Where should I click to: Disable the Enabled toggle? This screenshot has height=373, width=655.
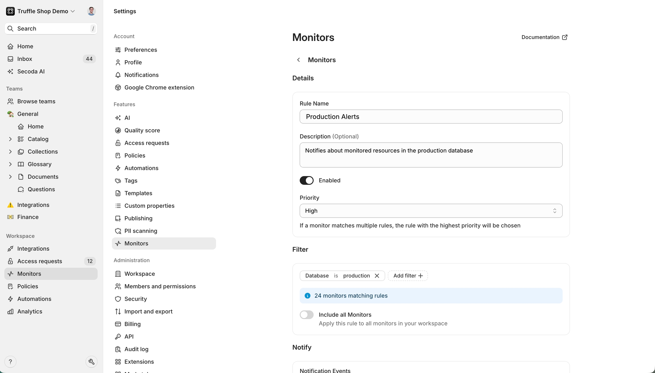click(306, 180)
